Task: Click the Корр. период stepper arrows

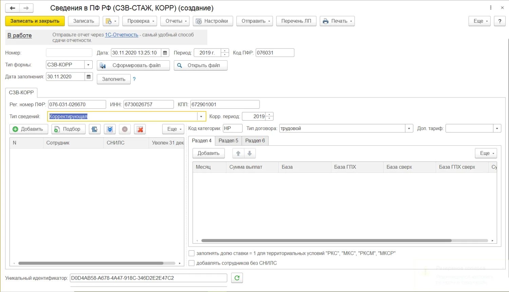Action: (269, 117)
